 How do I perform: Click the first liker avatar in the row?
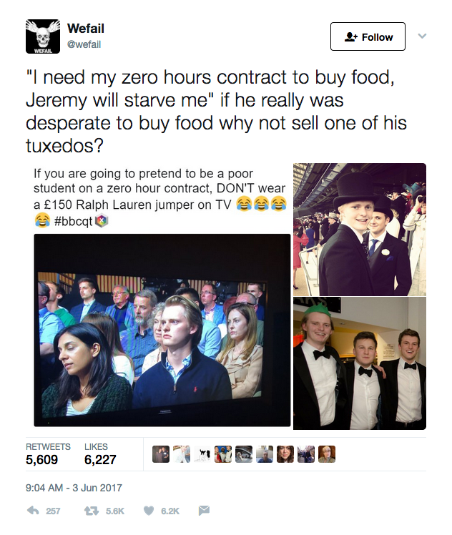(x=161, y=454)
